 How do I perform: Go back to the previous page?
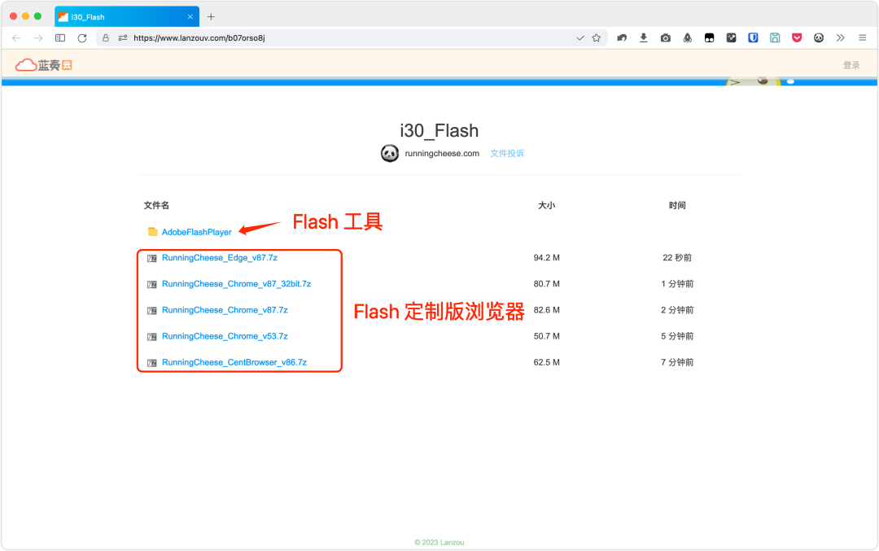click(16, 38)
